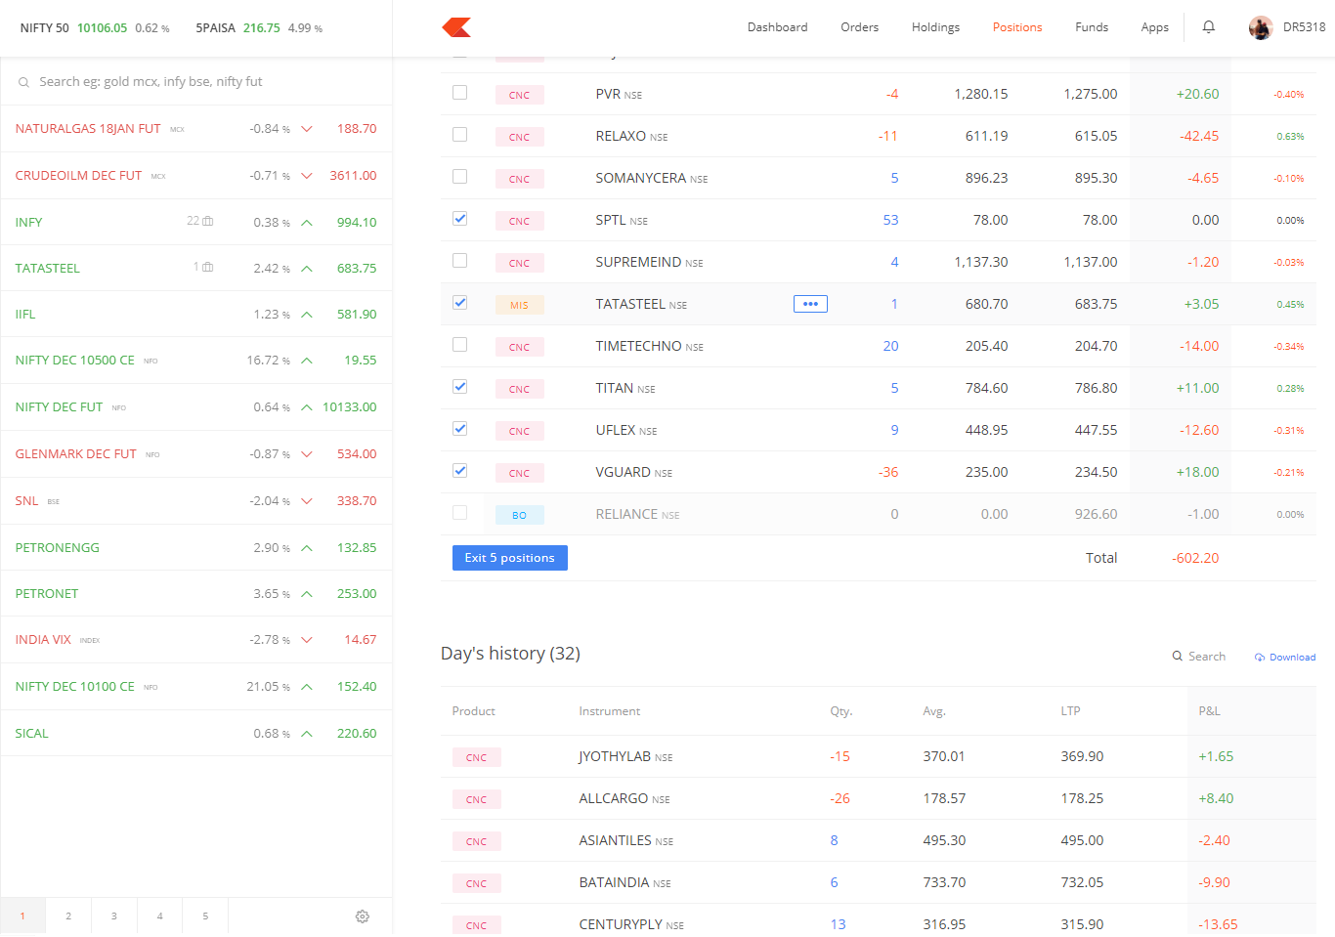Sort history by Product column
Viewport: 1335px width, 937px height.
[x=474, y=711]
